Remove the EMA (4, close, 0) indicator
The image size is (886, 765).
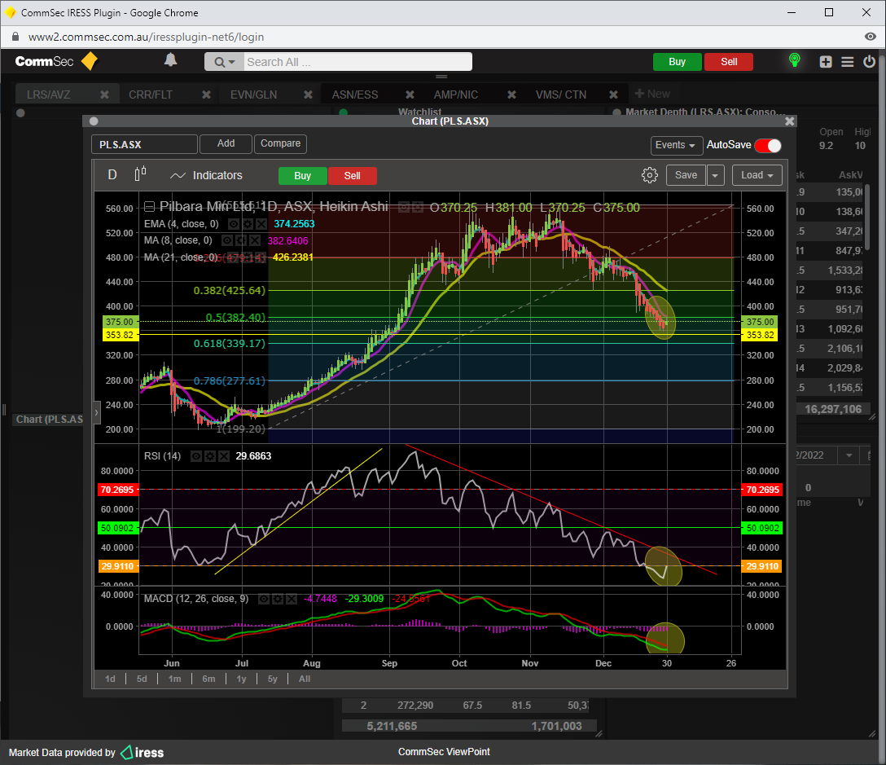[261, 224]
